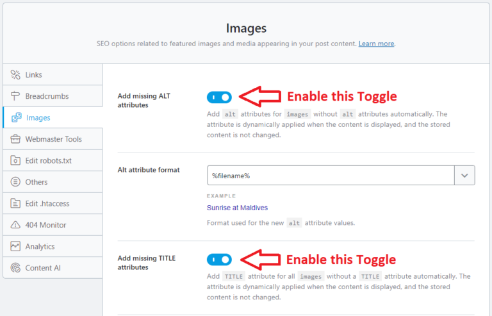The height and width of the screenshot is (316, 492).
Task: Open the Webmaster Tools settings tab
Action: pyautogui.click(x=53, y=139)
